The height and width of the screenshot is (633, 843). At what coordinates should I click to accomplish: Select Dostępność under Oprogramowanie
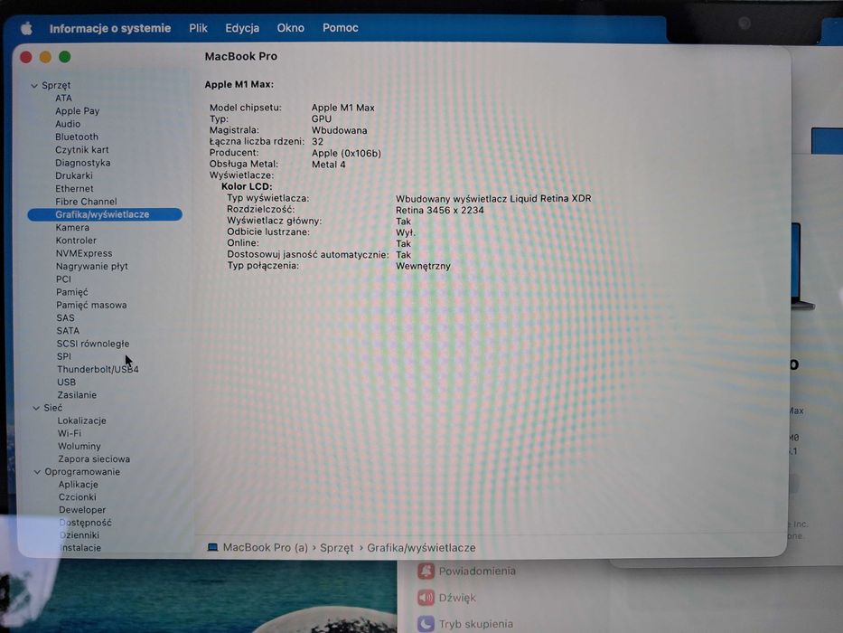(x=86, y=523)
